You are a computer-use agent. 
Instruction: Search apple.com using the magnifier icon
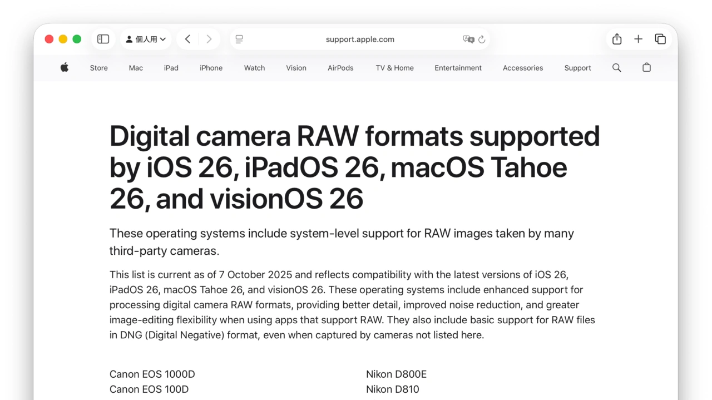[x=616, y=67]
